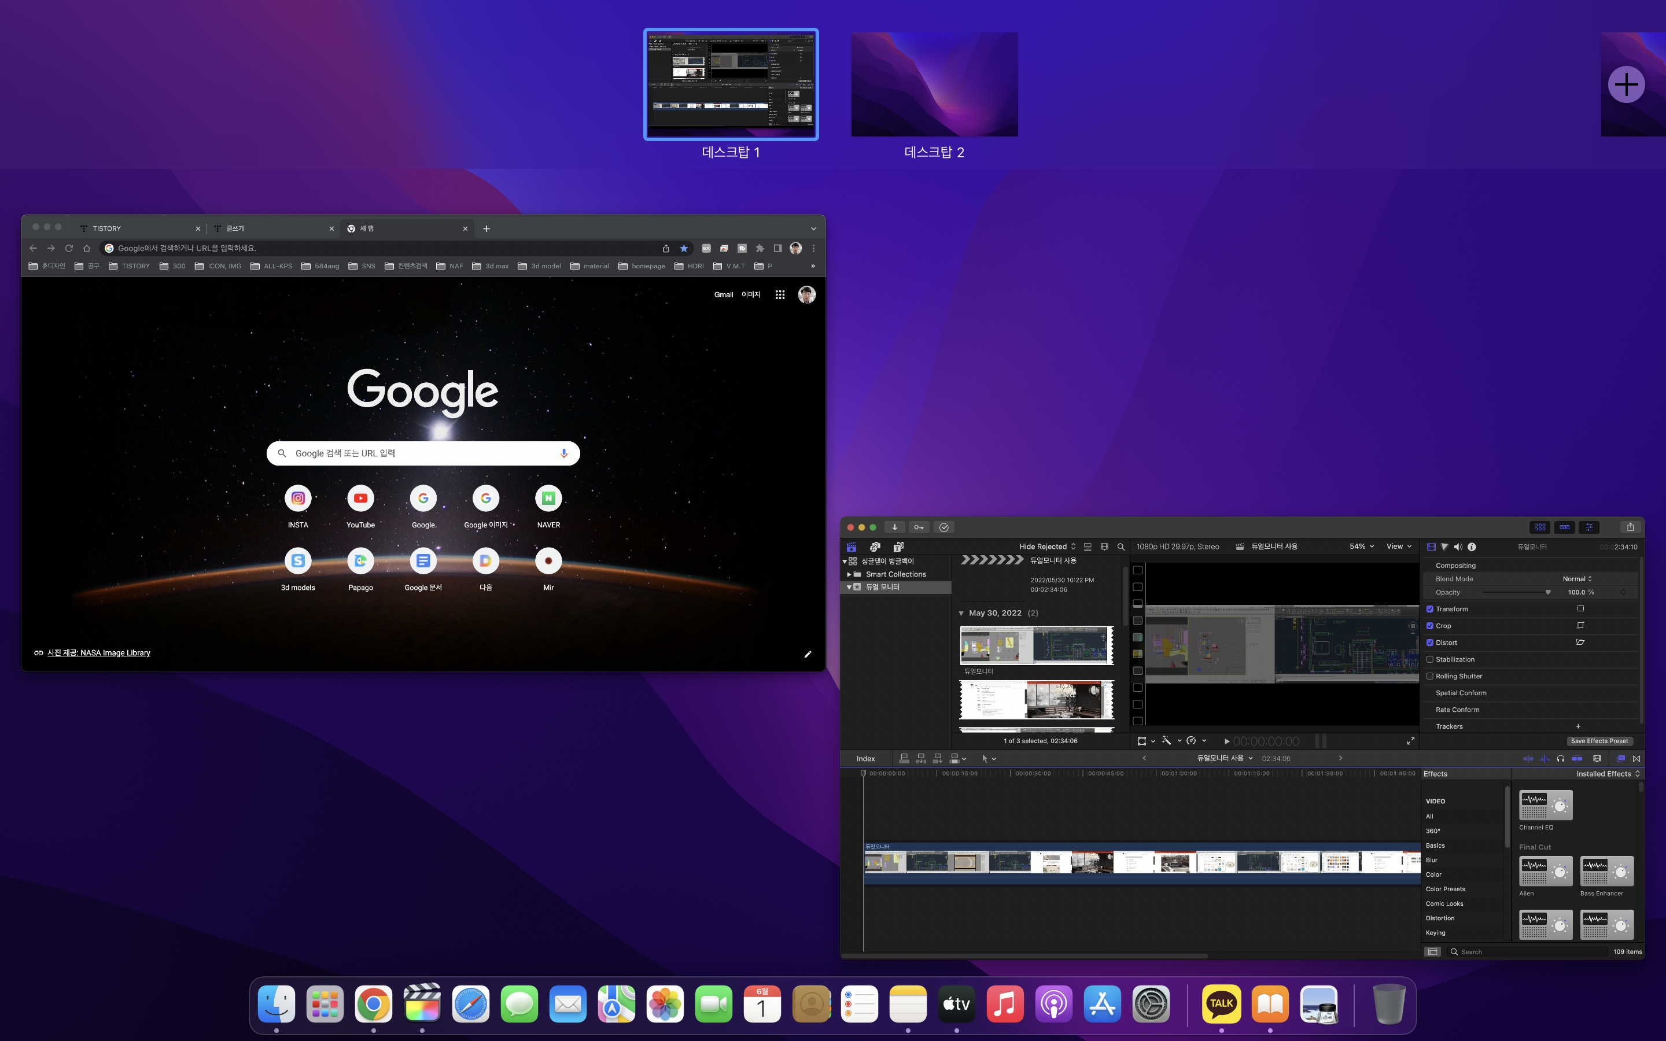1666x1041 pixels.
Task: Show the Photos and Audio sidebar
Action: [875, 547]
